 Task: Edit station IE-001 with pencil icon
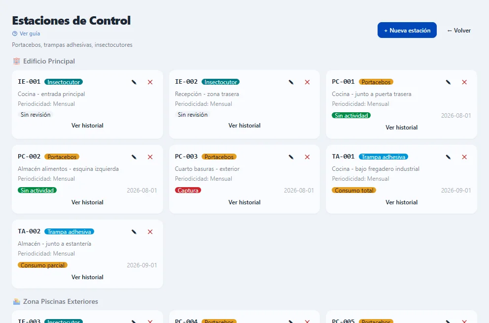134,82
